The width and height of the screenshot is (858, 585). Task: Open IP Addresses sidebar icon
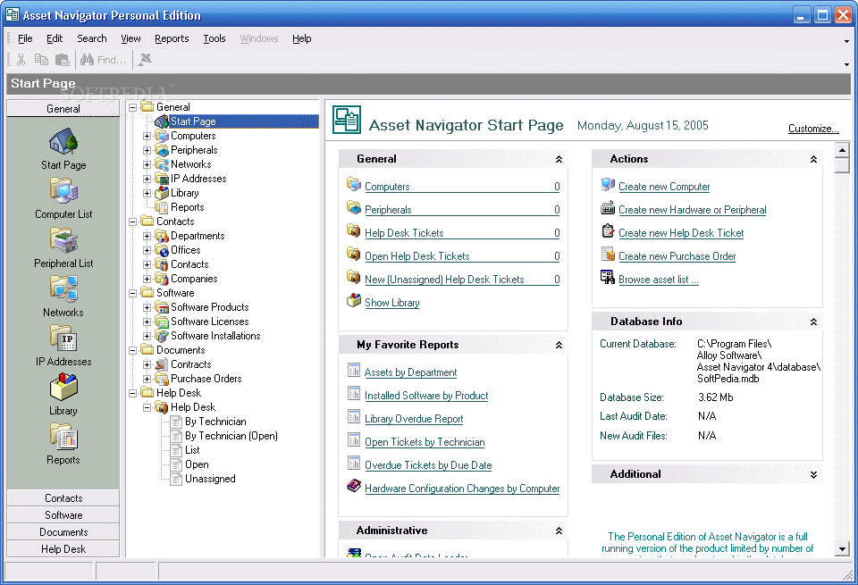click(63, 338)
